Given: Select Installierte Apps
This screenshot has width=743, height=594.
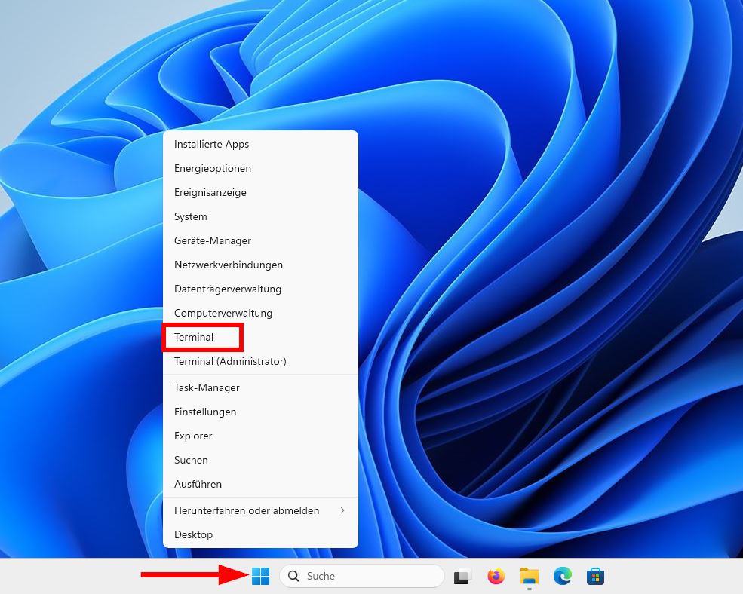Looking at the screenshot, I should (x=213, y=144).
